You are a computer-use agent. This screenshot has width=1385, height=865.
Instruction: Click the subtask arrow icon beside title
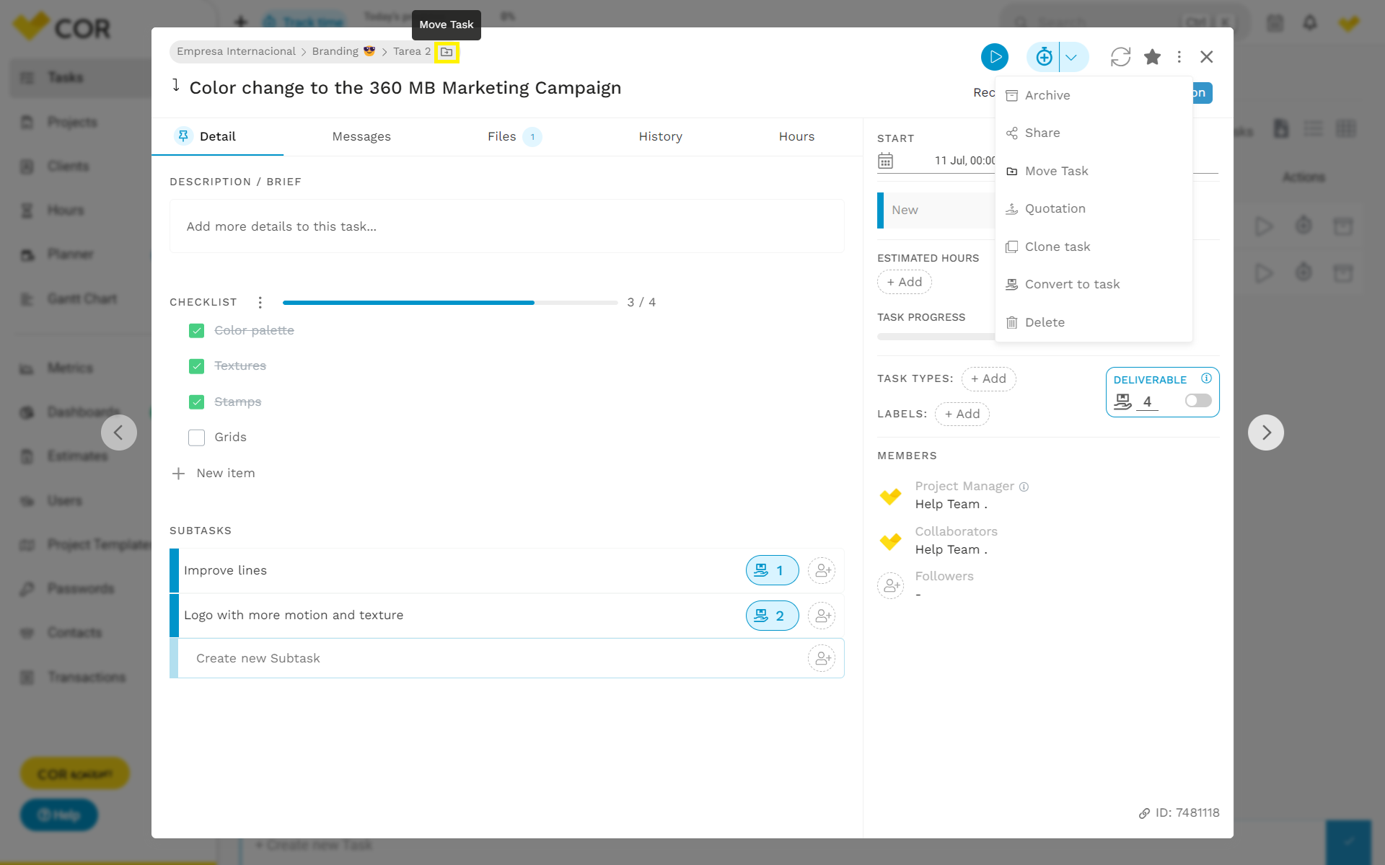175,86
